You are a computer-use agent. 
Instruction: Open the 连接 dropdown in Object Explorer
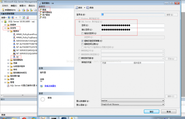(x=4, y=18)
